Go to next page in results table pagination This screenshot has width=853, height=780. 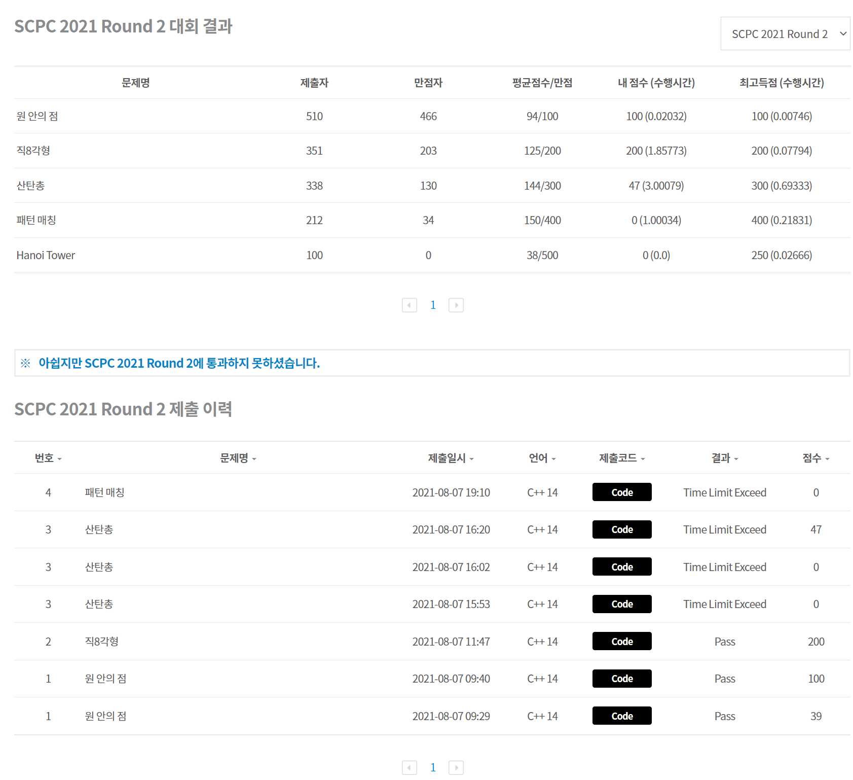[x=456, y=305]
